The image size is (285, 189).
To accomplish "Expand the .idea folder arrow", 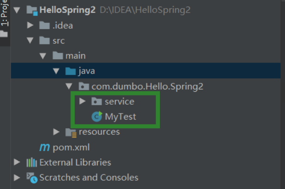I will pos(30,25).
